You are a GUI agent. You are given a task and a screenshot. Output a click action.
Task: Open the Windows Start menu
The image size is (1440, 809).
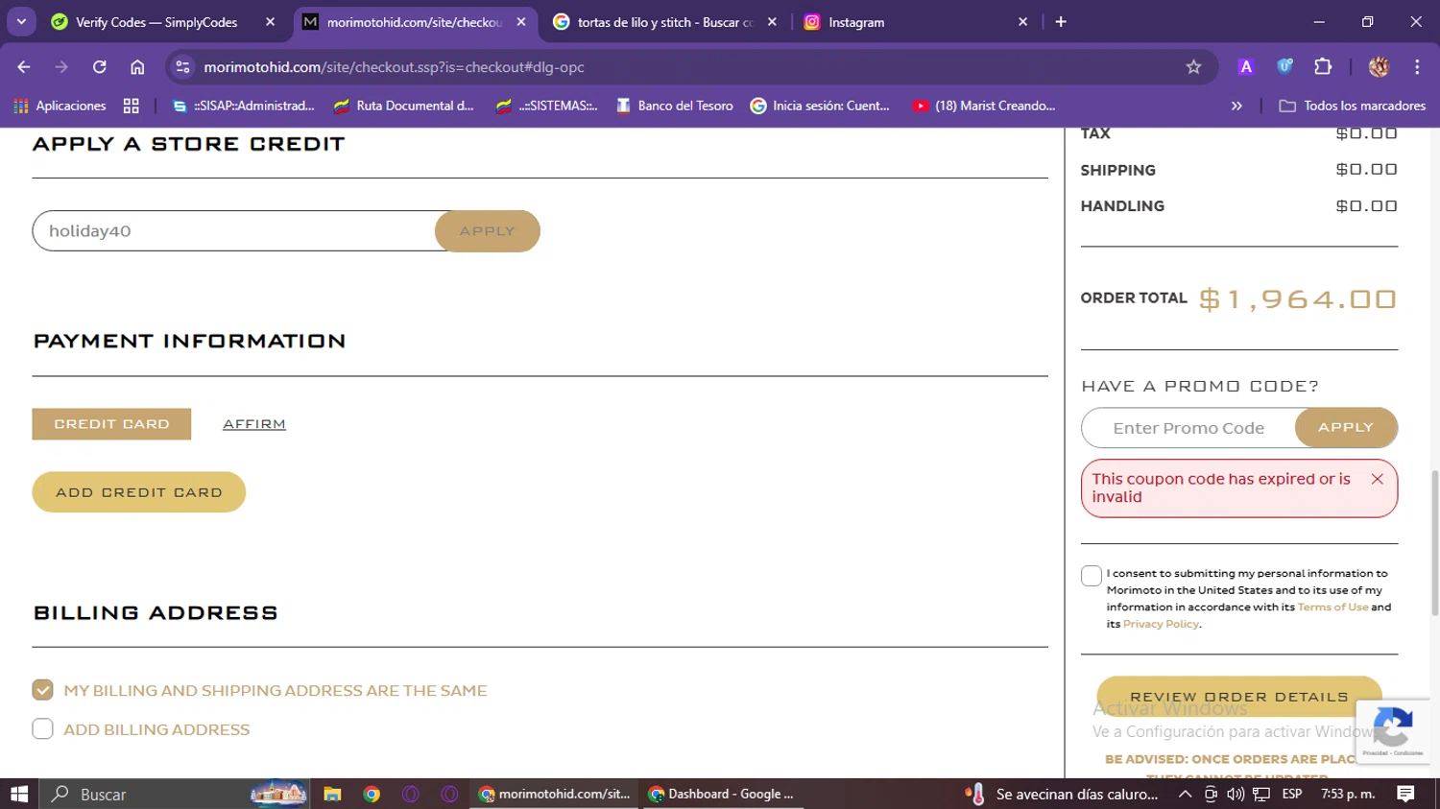pos(19,794)
